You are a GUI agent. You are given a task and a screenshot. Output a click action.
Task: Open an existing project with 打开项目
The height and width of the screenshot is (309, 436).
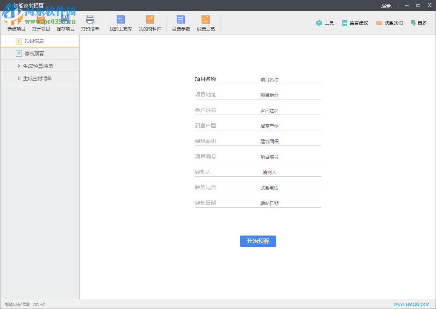41,23
